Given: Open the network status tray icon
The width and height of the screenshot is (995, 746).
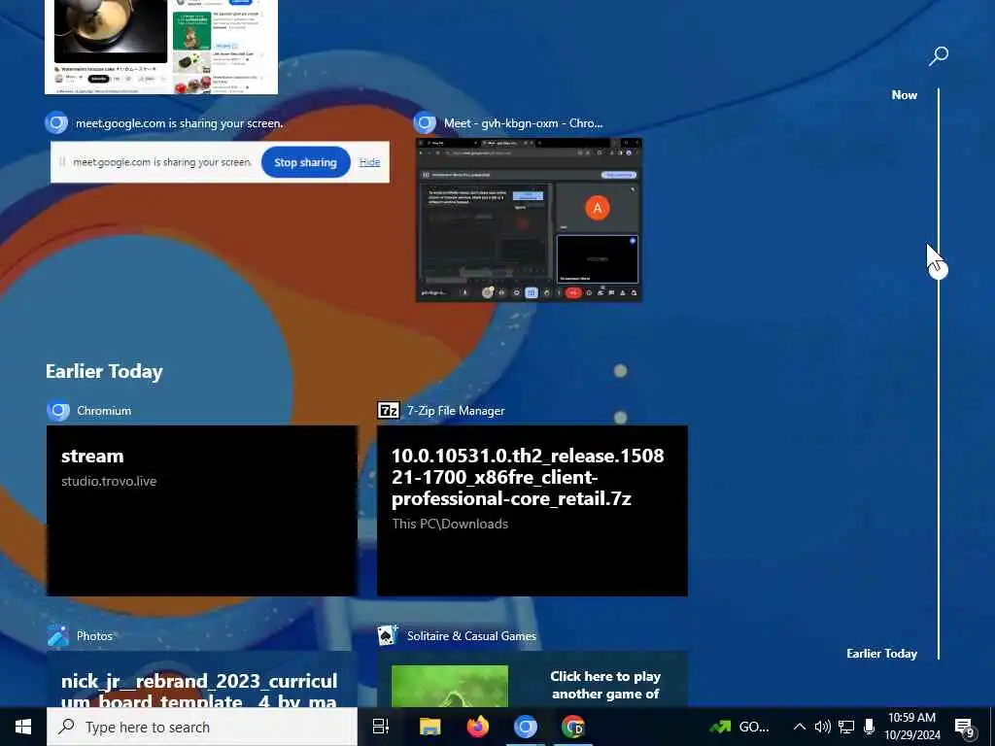Looking at the screenshot, I should point(846,727).
